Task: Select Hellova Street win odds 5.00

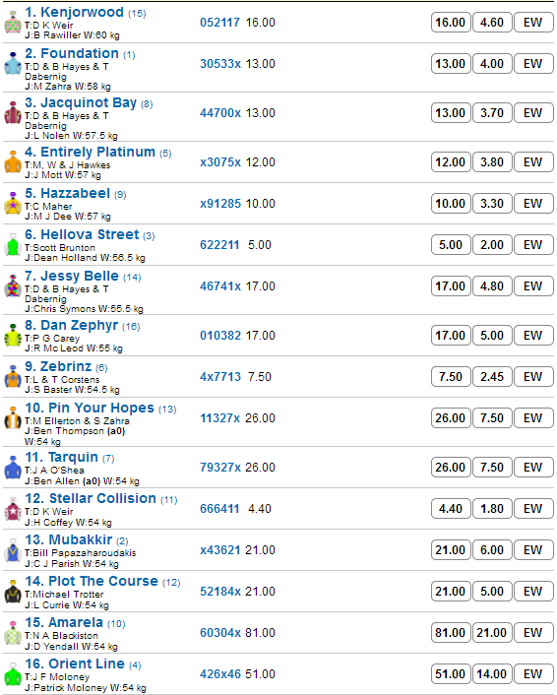Action: pyautogui.click(x=451, y=245)
